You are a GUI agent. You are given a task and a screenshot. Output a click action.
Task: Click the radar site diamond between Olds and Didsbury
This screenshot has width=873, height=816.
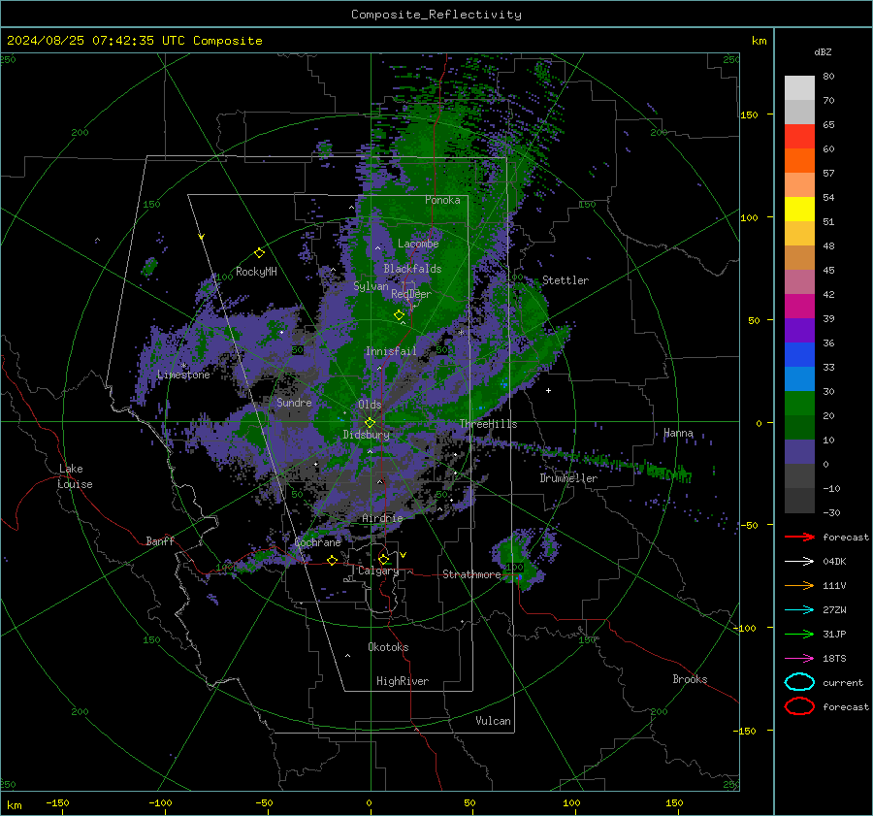tap(370, 423)
